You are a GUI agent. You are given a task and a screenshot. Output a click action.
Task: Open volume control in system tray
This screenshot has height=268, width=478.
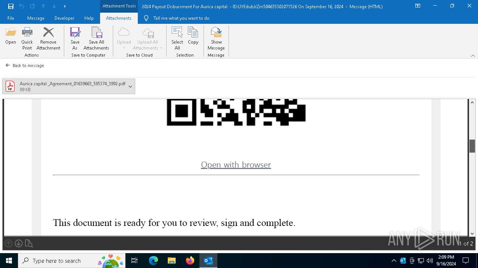point(430,261)
